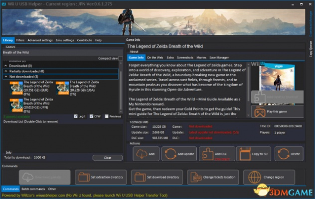
Task: Open the Contribute tab
Action: (x=84, y=40)
